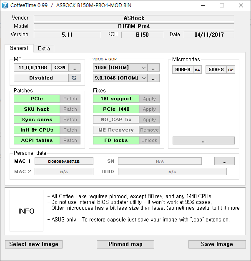This screenshot has width=251, height=261.
Task: Toggle the ACPI tables status label
Action: (x=37, y=140)
